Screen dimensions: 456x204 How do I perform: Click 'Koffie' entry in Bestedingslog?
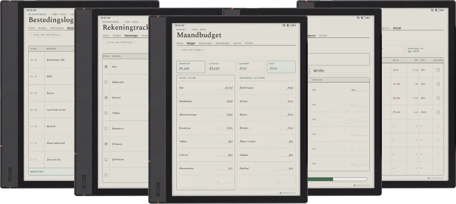pyautogui.click(x=49, y=76)
